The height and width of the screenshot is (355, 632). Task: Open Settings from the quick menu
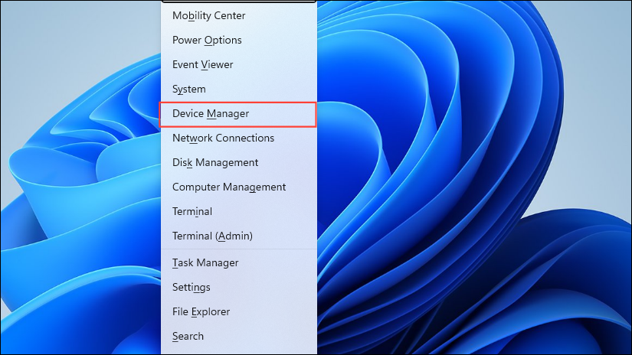coord(191,287)
